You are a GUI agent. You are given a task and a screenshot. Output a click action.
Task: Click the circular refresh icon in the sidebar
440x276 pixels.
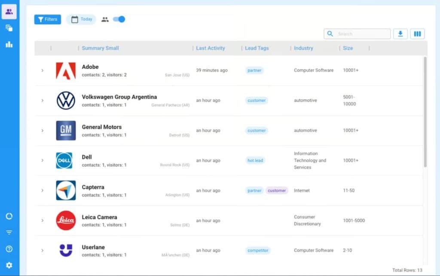tap(9, 216)
